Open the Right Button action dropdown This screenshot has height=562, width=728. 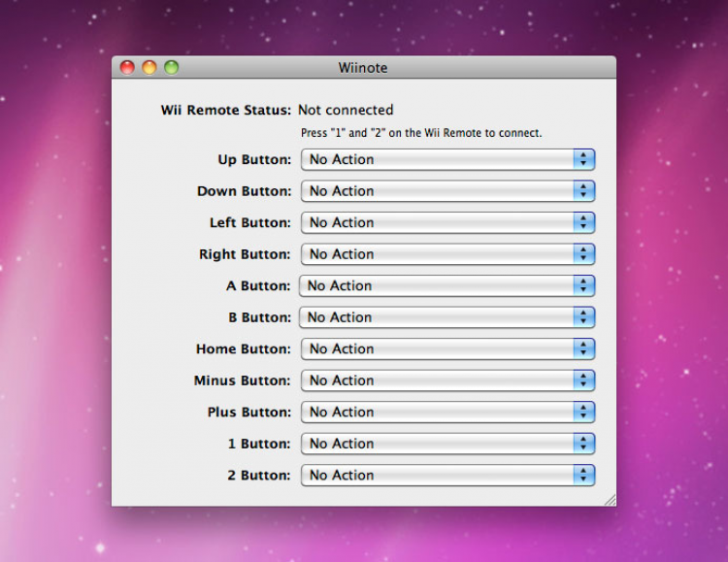click(447, 254)
